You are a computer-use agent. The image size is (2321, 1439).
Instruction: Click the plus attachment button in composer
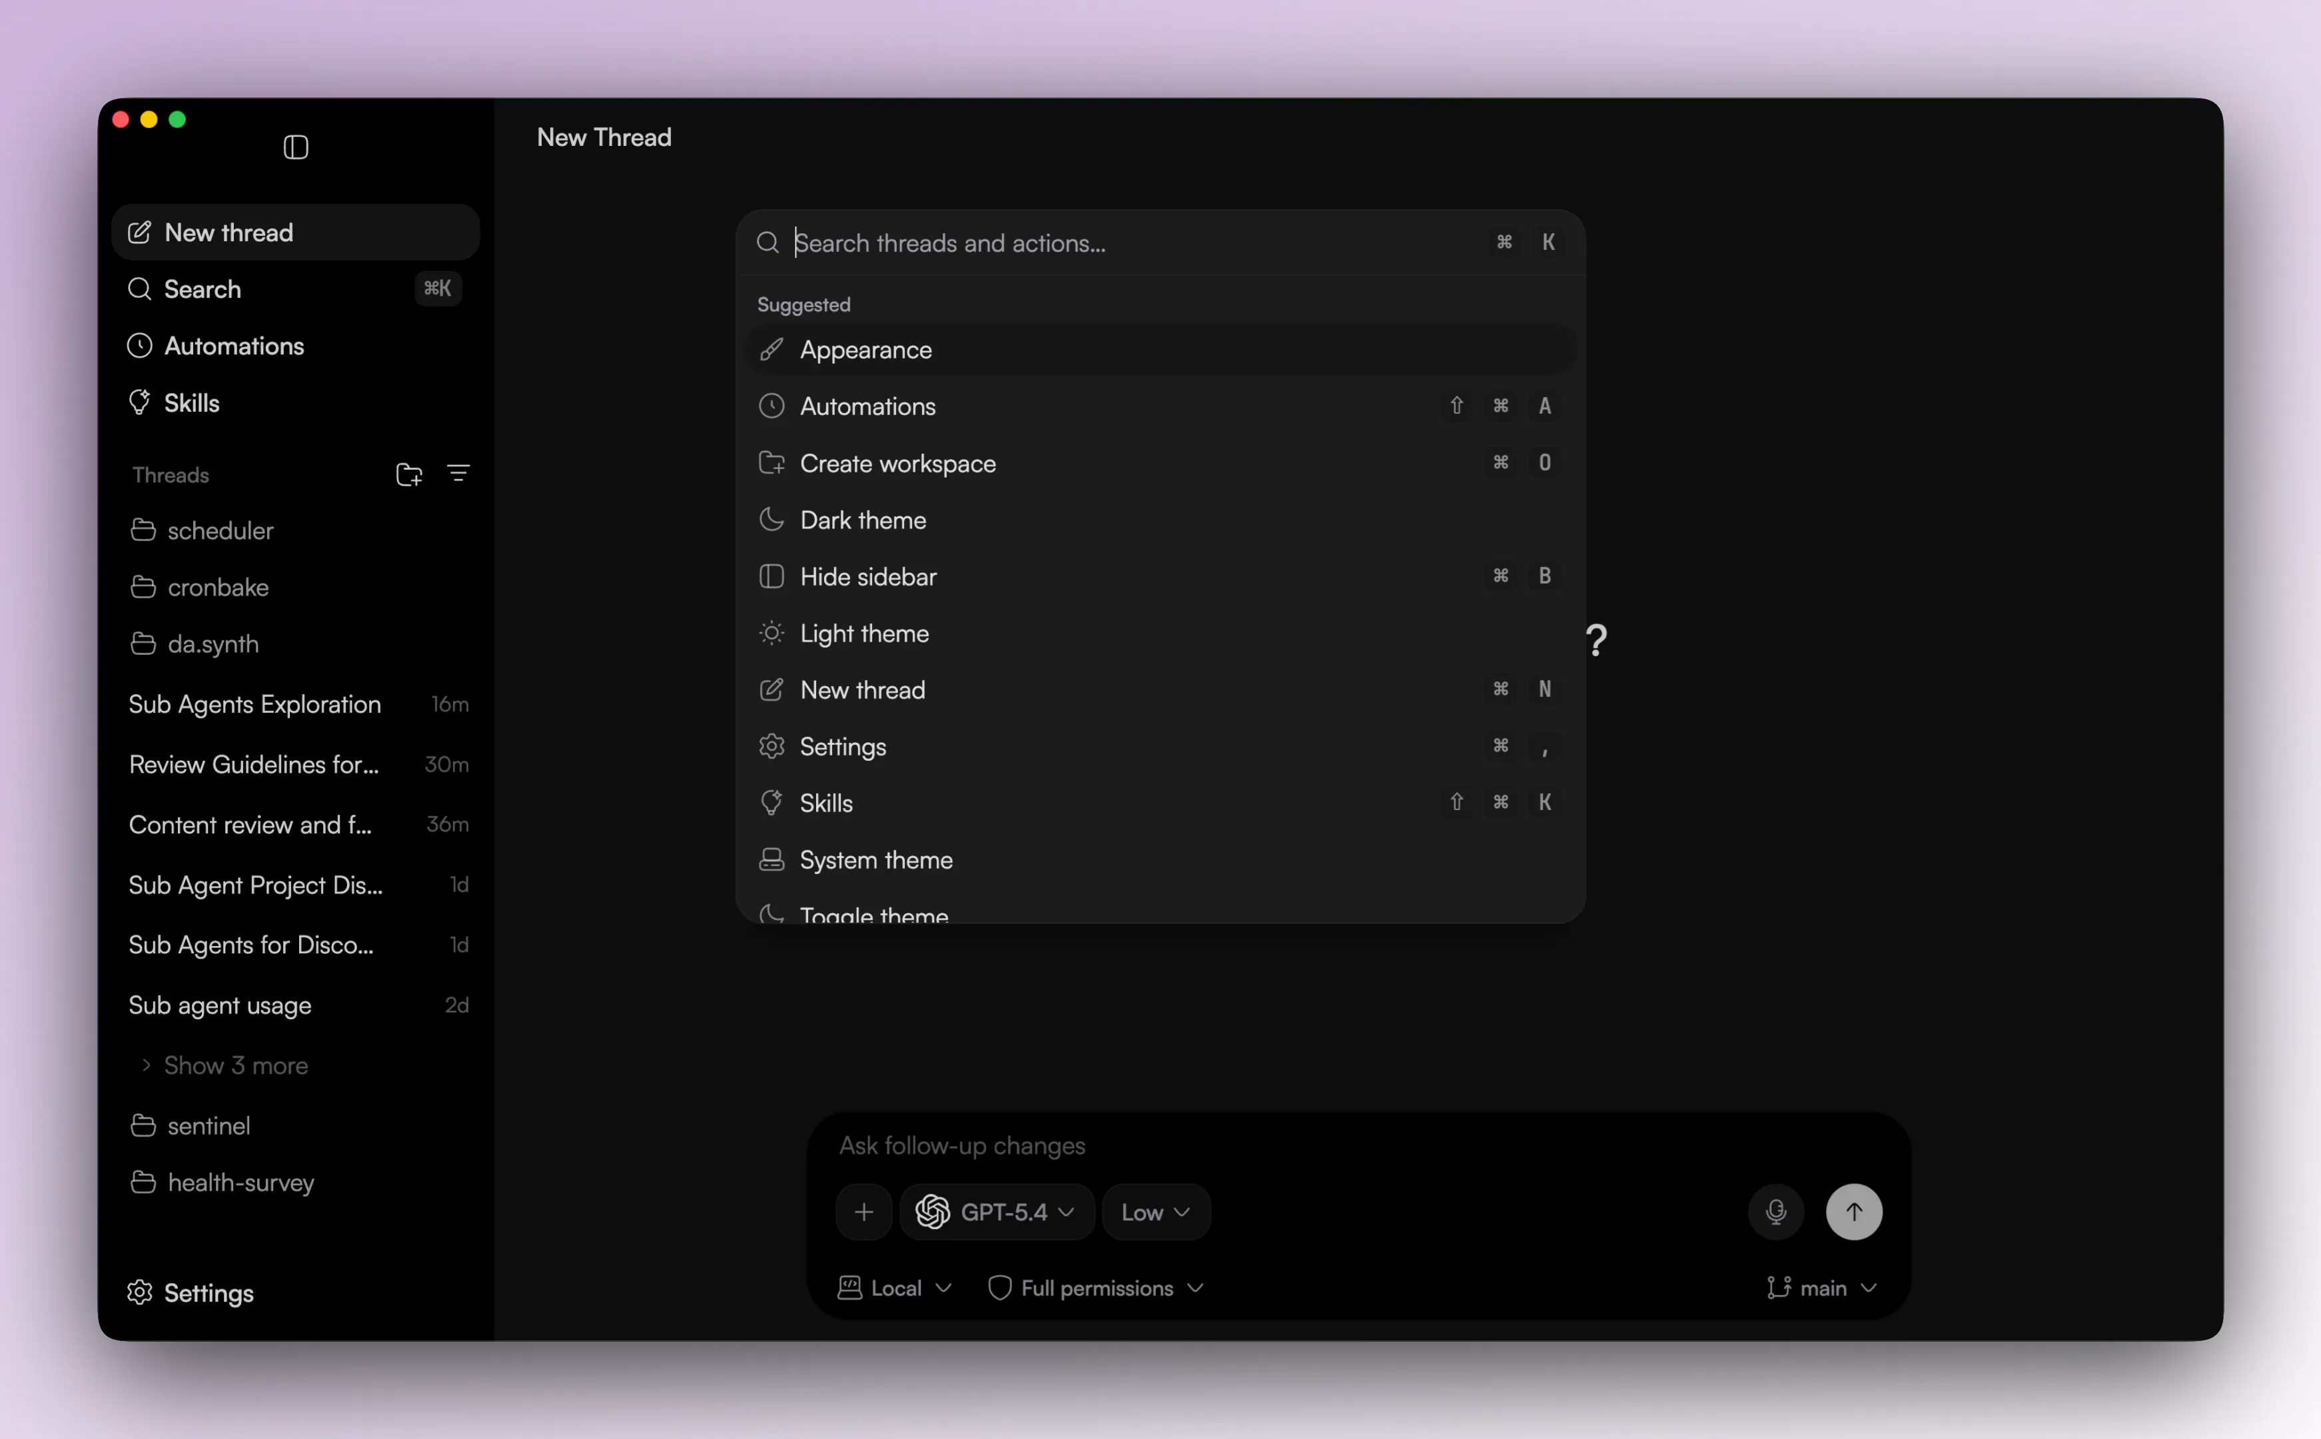pos(863,1212)
